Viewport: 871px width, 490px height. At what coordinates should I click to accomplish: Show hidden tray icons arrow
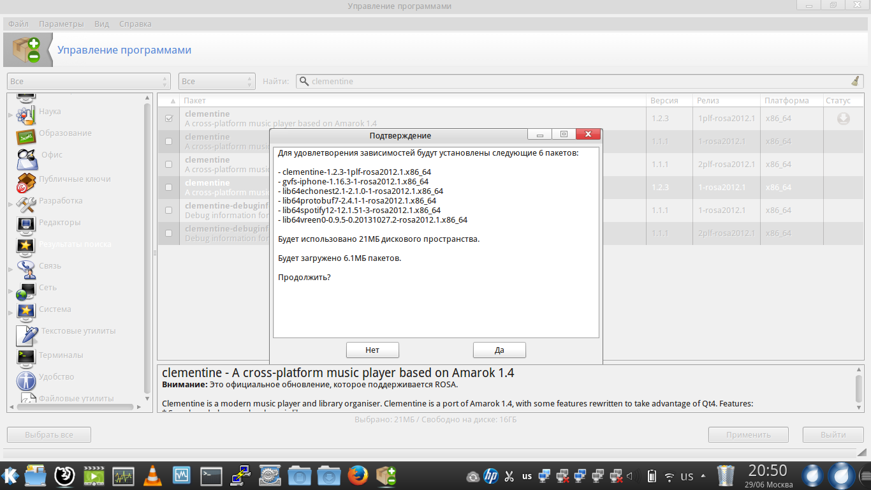(703, 476)
